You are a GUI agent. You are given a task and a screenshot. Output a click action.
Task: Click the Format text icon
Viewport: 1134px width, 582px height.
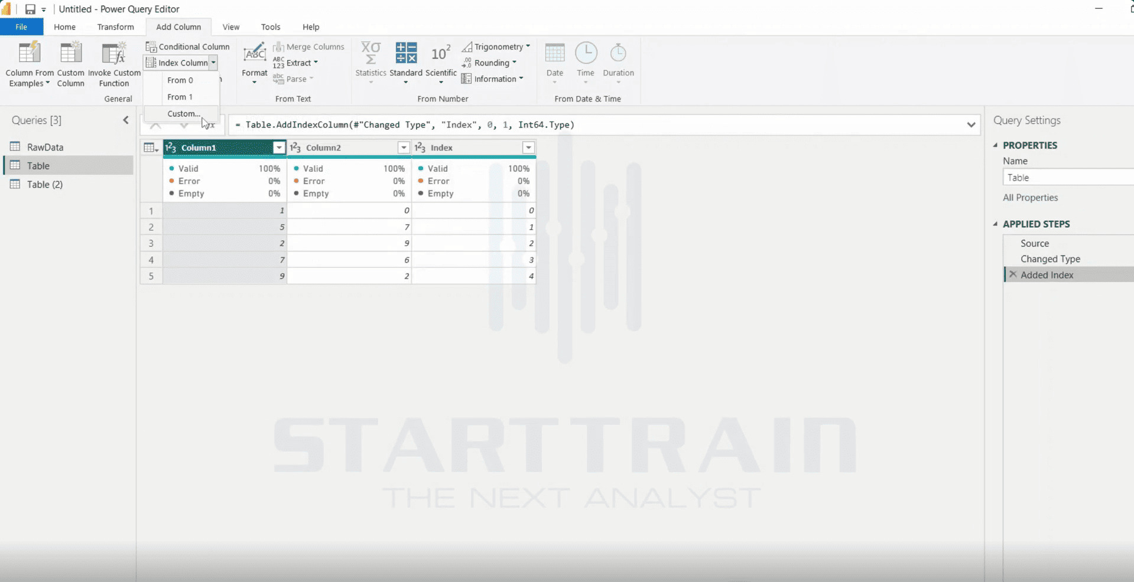pyautogui.click(x=255, y=53)
